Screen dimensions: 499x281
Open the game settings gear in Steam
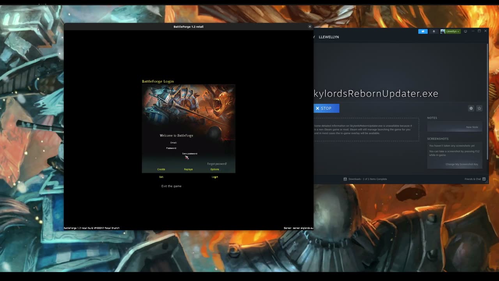(471, 108)
